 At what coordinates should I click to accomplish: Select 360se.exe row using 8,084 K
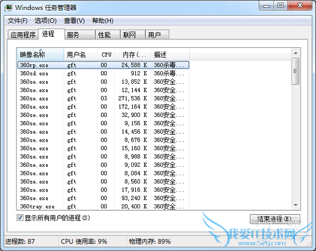103,173
